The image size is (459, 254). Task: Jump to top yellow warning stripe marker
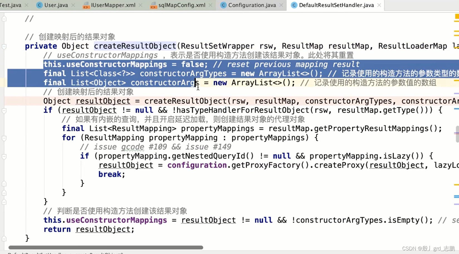tap(457, 17)
